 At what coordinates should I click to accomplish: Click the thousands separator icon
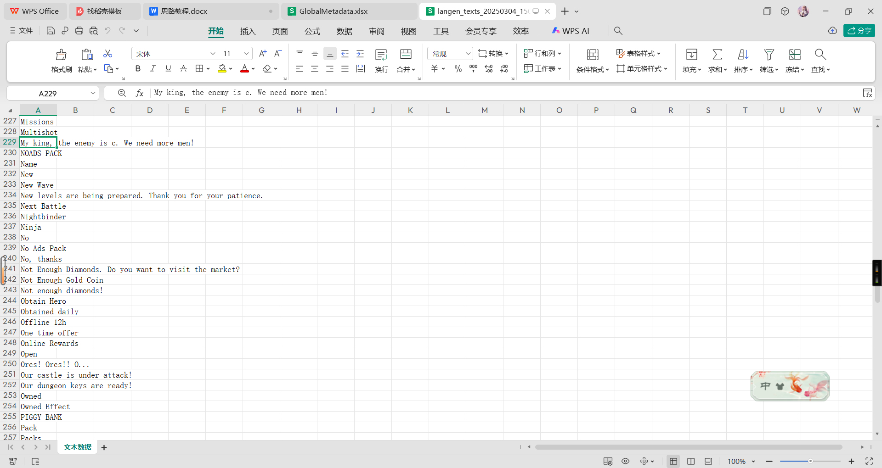pos(473,69)
